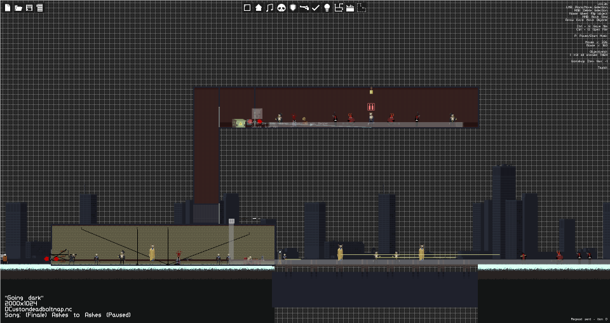
Task: Select the light bulb lighting tool
Action: tap(327, 8)
